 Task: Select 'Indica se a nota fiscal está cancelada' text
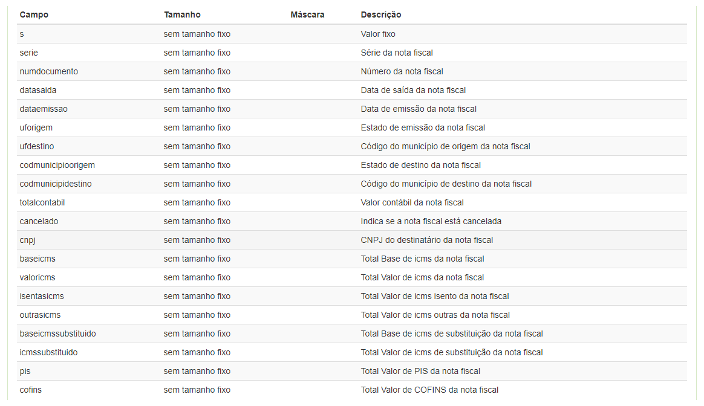pos(431,221)
